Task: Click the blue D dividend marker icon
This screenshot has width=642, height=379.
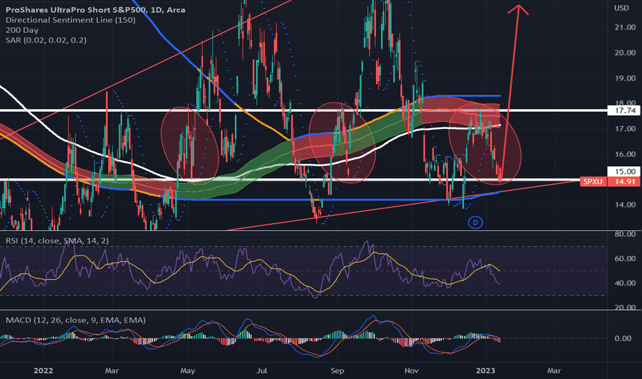Action: [x=475, y=223]
